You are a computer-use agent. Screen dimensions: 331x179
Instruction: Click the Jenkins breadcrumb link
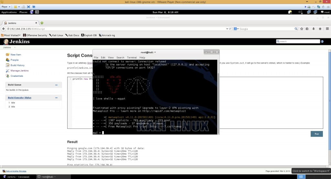tap(7, 48)
